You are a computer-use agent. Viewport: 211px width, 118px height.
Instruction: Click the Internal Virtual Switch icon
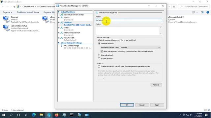62,33
